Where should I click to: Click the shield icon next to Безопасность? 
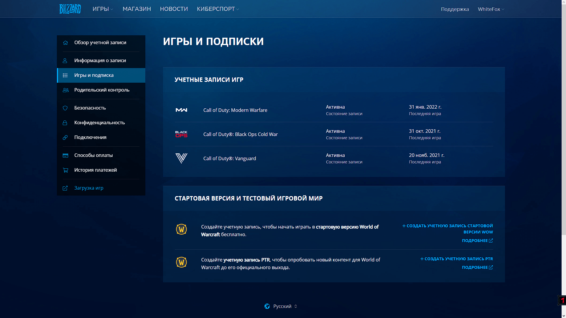click(65, 108)
